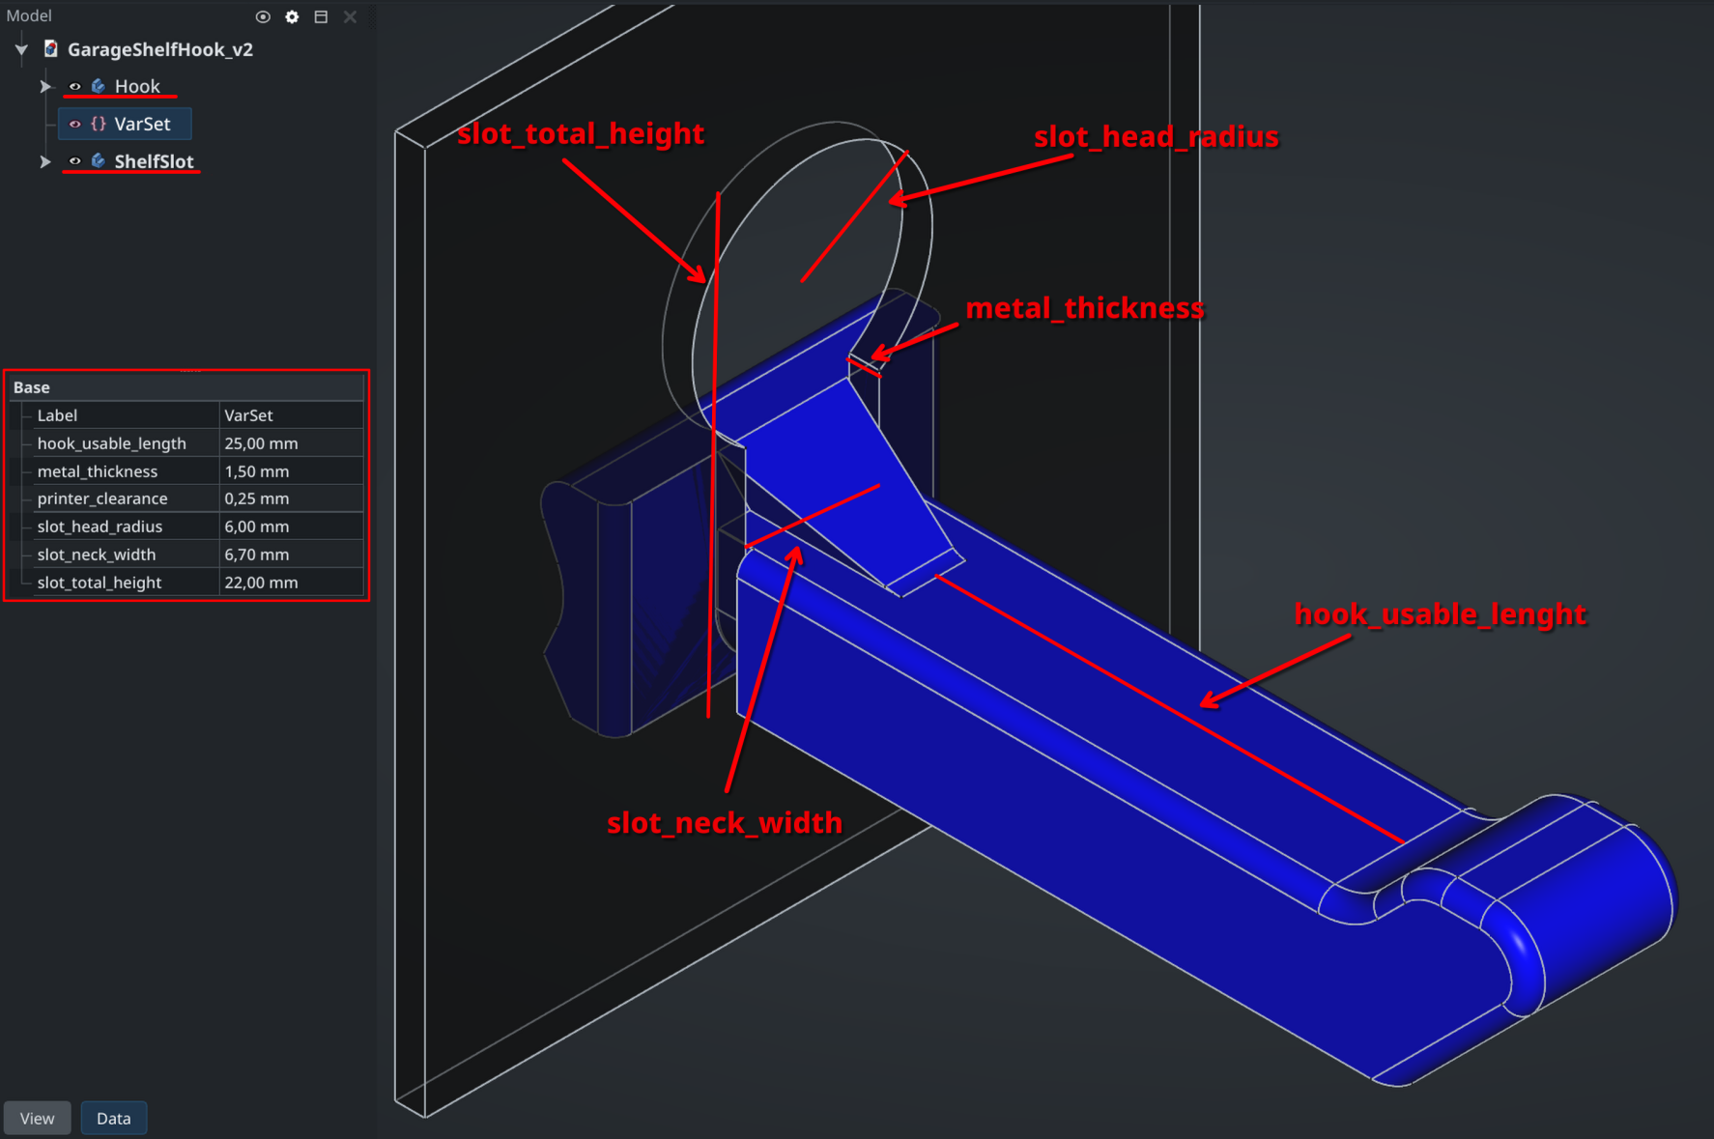Screen dimensions: 1714x1139
Task: Click the blue hook arm in 3D view
Action: coord(1111,773)
